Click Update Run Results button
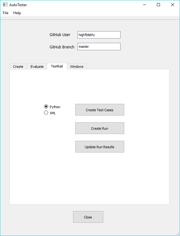The height and width of the screenshot is (236, 180). (x=100, y=147)
